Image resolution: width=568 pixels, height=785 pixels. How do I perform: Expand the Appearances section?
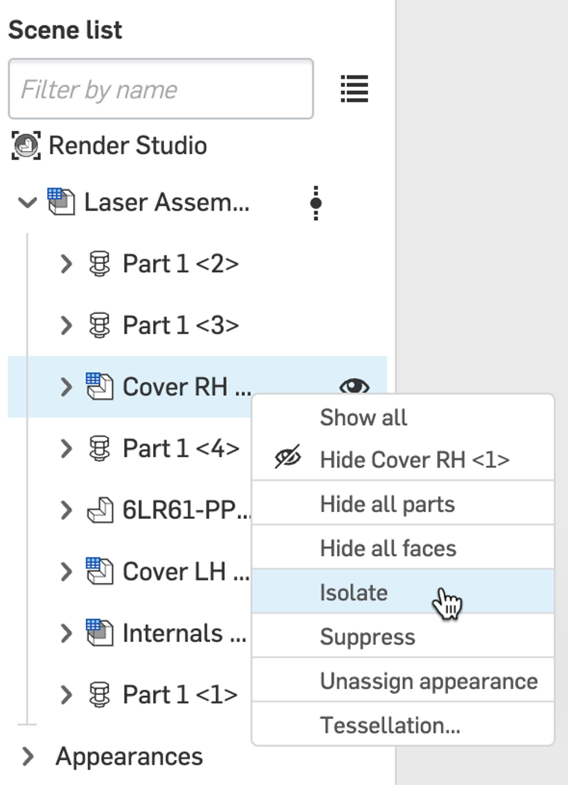pyautogui.click(x=28, y=756)
